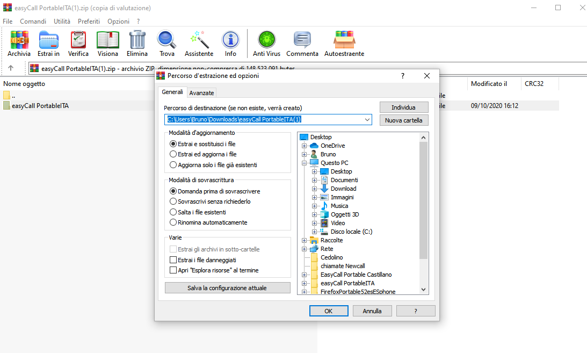Switch to the Avanzate tab
The width and height of the screenshot is (587, 353).
coord(201,93)
